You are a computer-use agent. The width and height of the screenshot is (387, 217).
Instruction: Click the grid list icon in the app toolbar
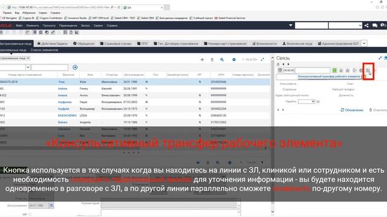65,32
